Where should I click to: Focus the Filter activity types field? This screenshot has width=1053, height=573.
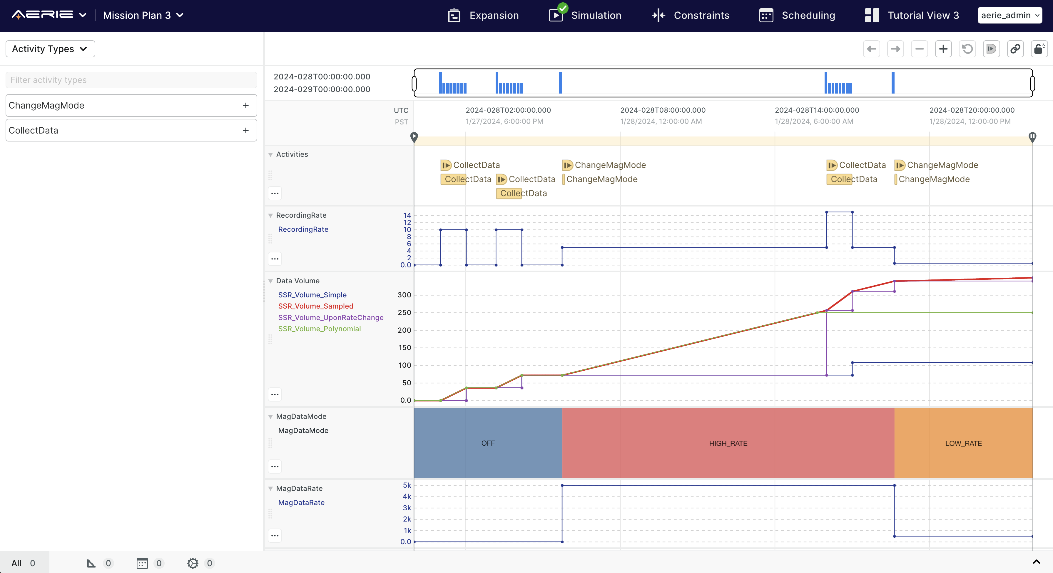click(x=131, y=80)
